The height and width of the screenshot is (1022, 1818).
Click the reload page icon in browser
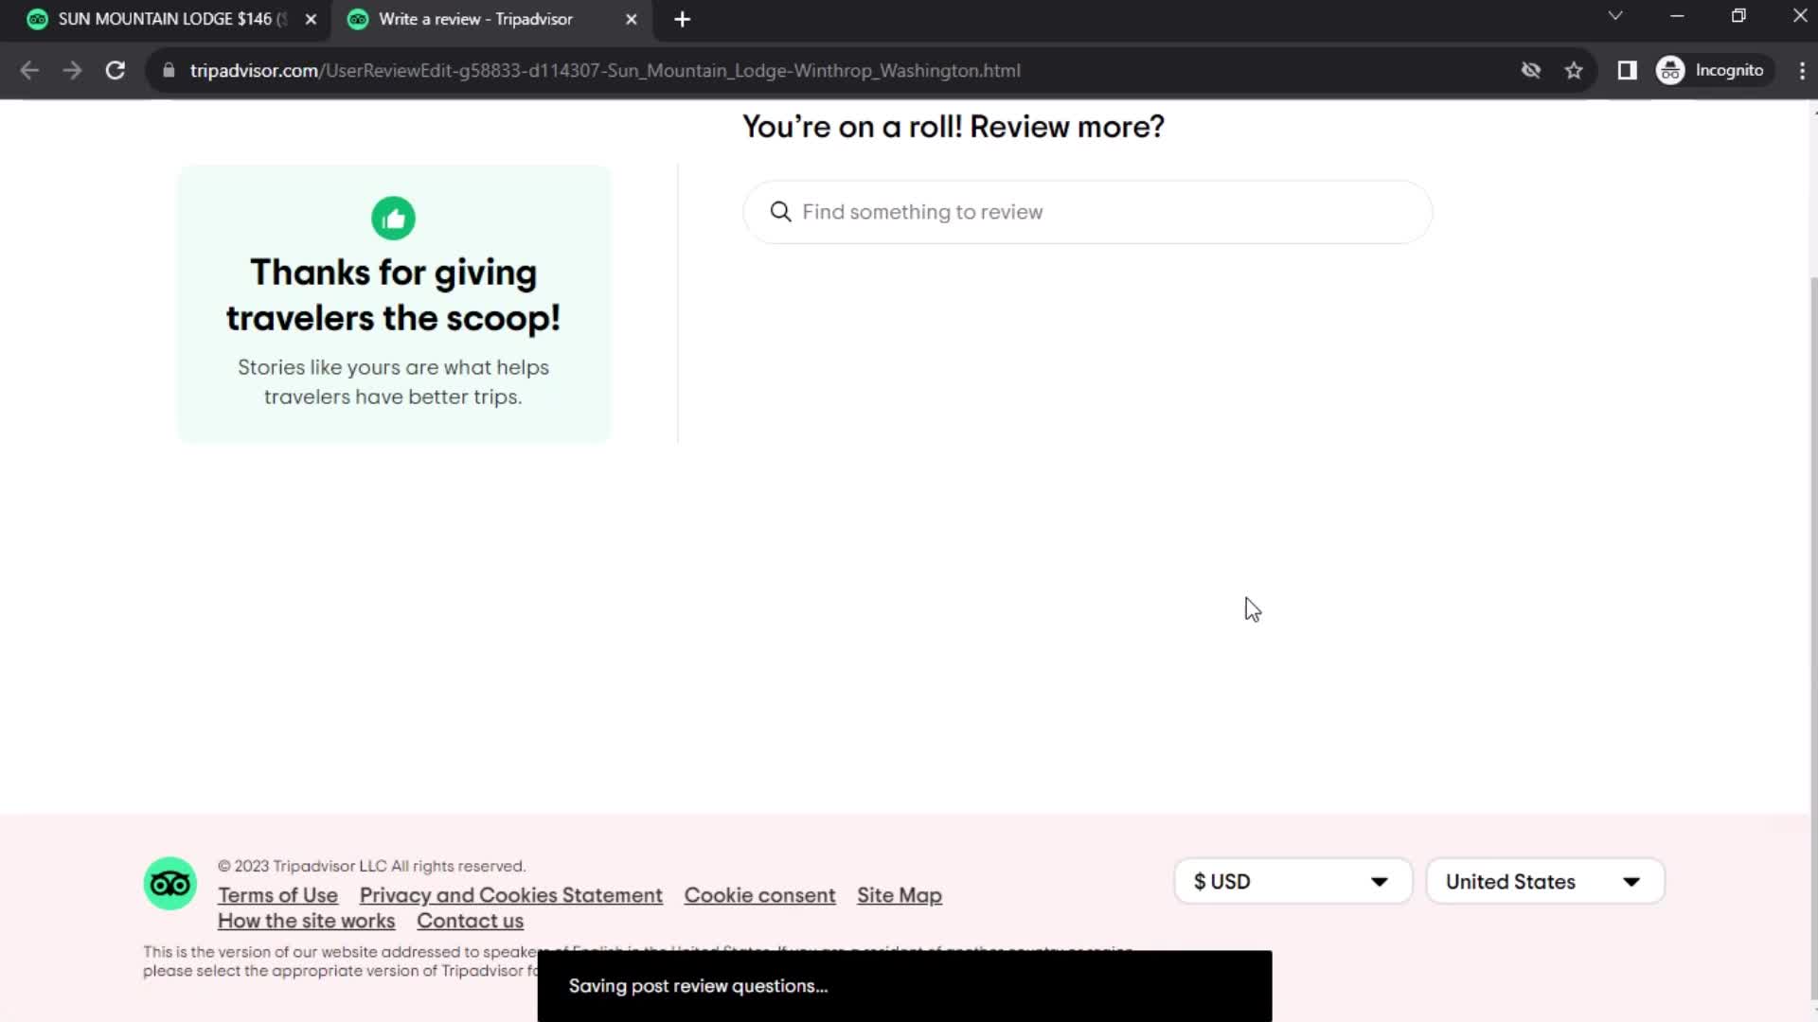tap(114, 70)
